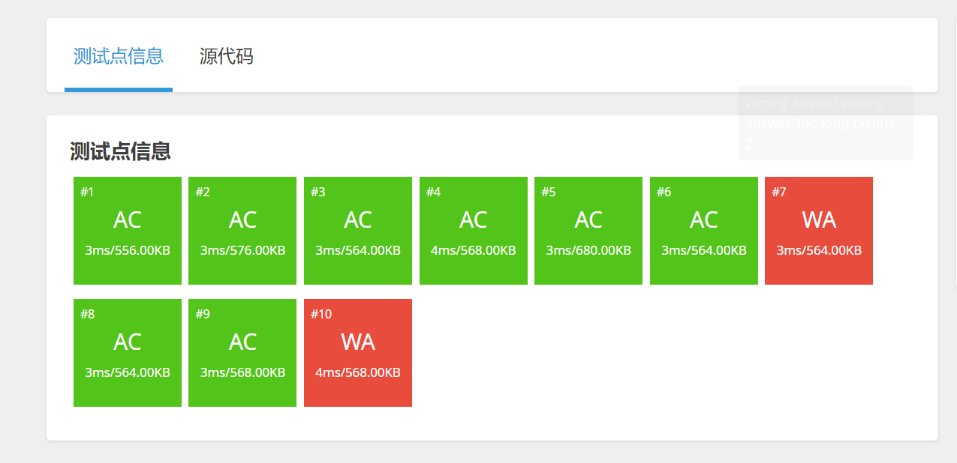Click test point #8 AC tile
Viewport: 957px width, 463px height.
coord(128,352)
